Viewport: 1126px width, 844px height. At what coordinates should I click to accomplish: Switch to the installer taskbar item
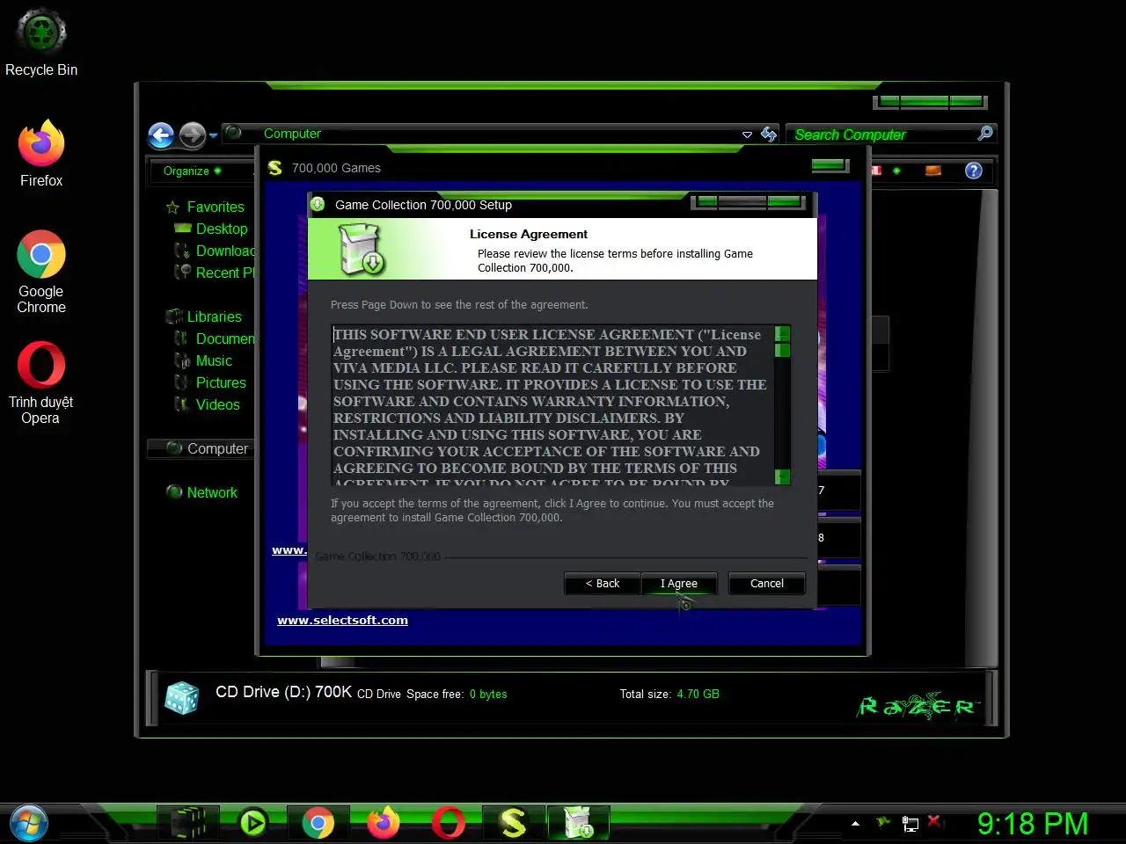click(x=579, y=824)
